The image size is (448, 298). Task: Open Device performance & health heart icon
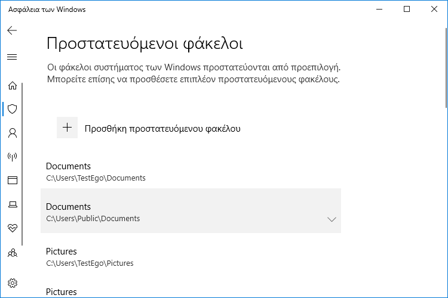pos(13,228)
